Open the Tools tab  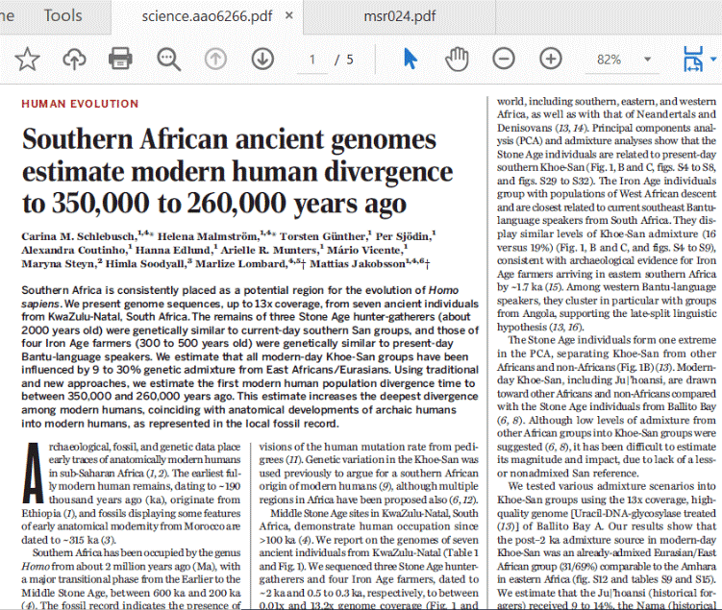coord(62,15)
